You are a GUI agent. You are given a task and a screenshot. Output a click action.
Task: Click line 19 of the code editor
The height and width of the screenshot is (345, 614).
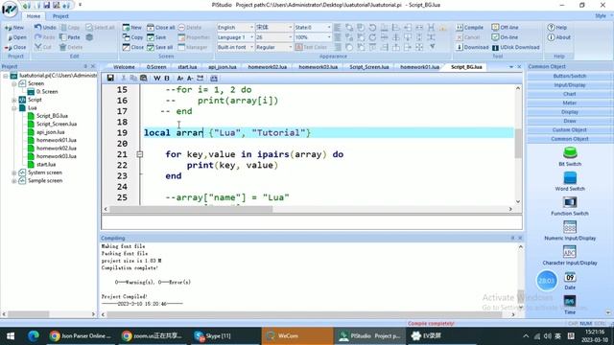[x=328, y=132]
